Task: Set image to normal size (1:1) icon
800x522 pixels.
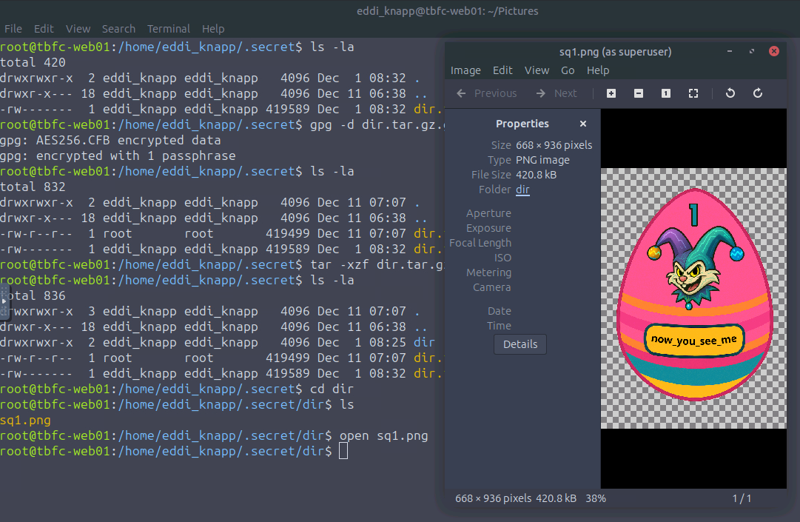Action: pos(666,93)
